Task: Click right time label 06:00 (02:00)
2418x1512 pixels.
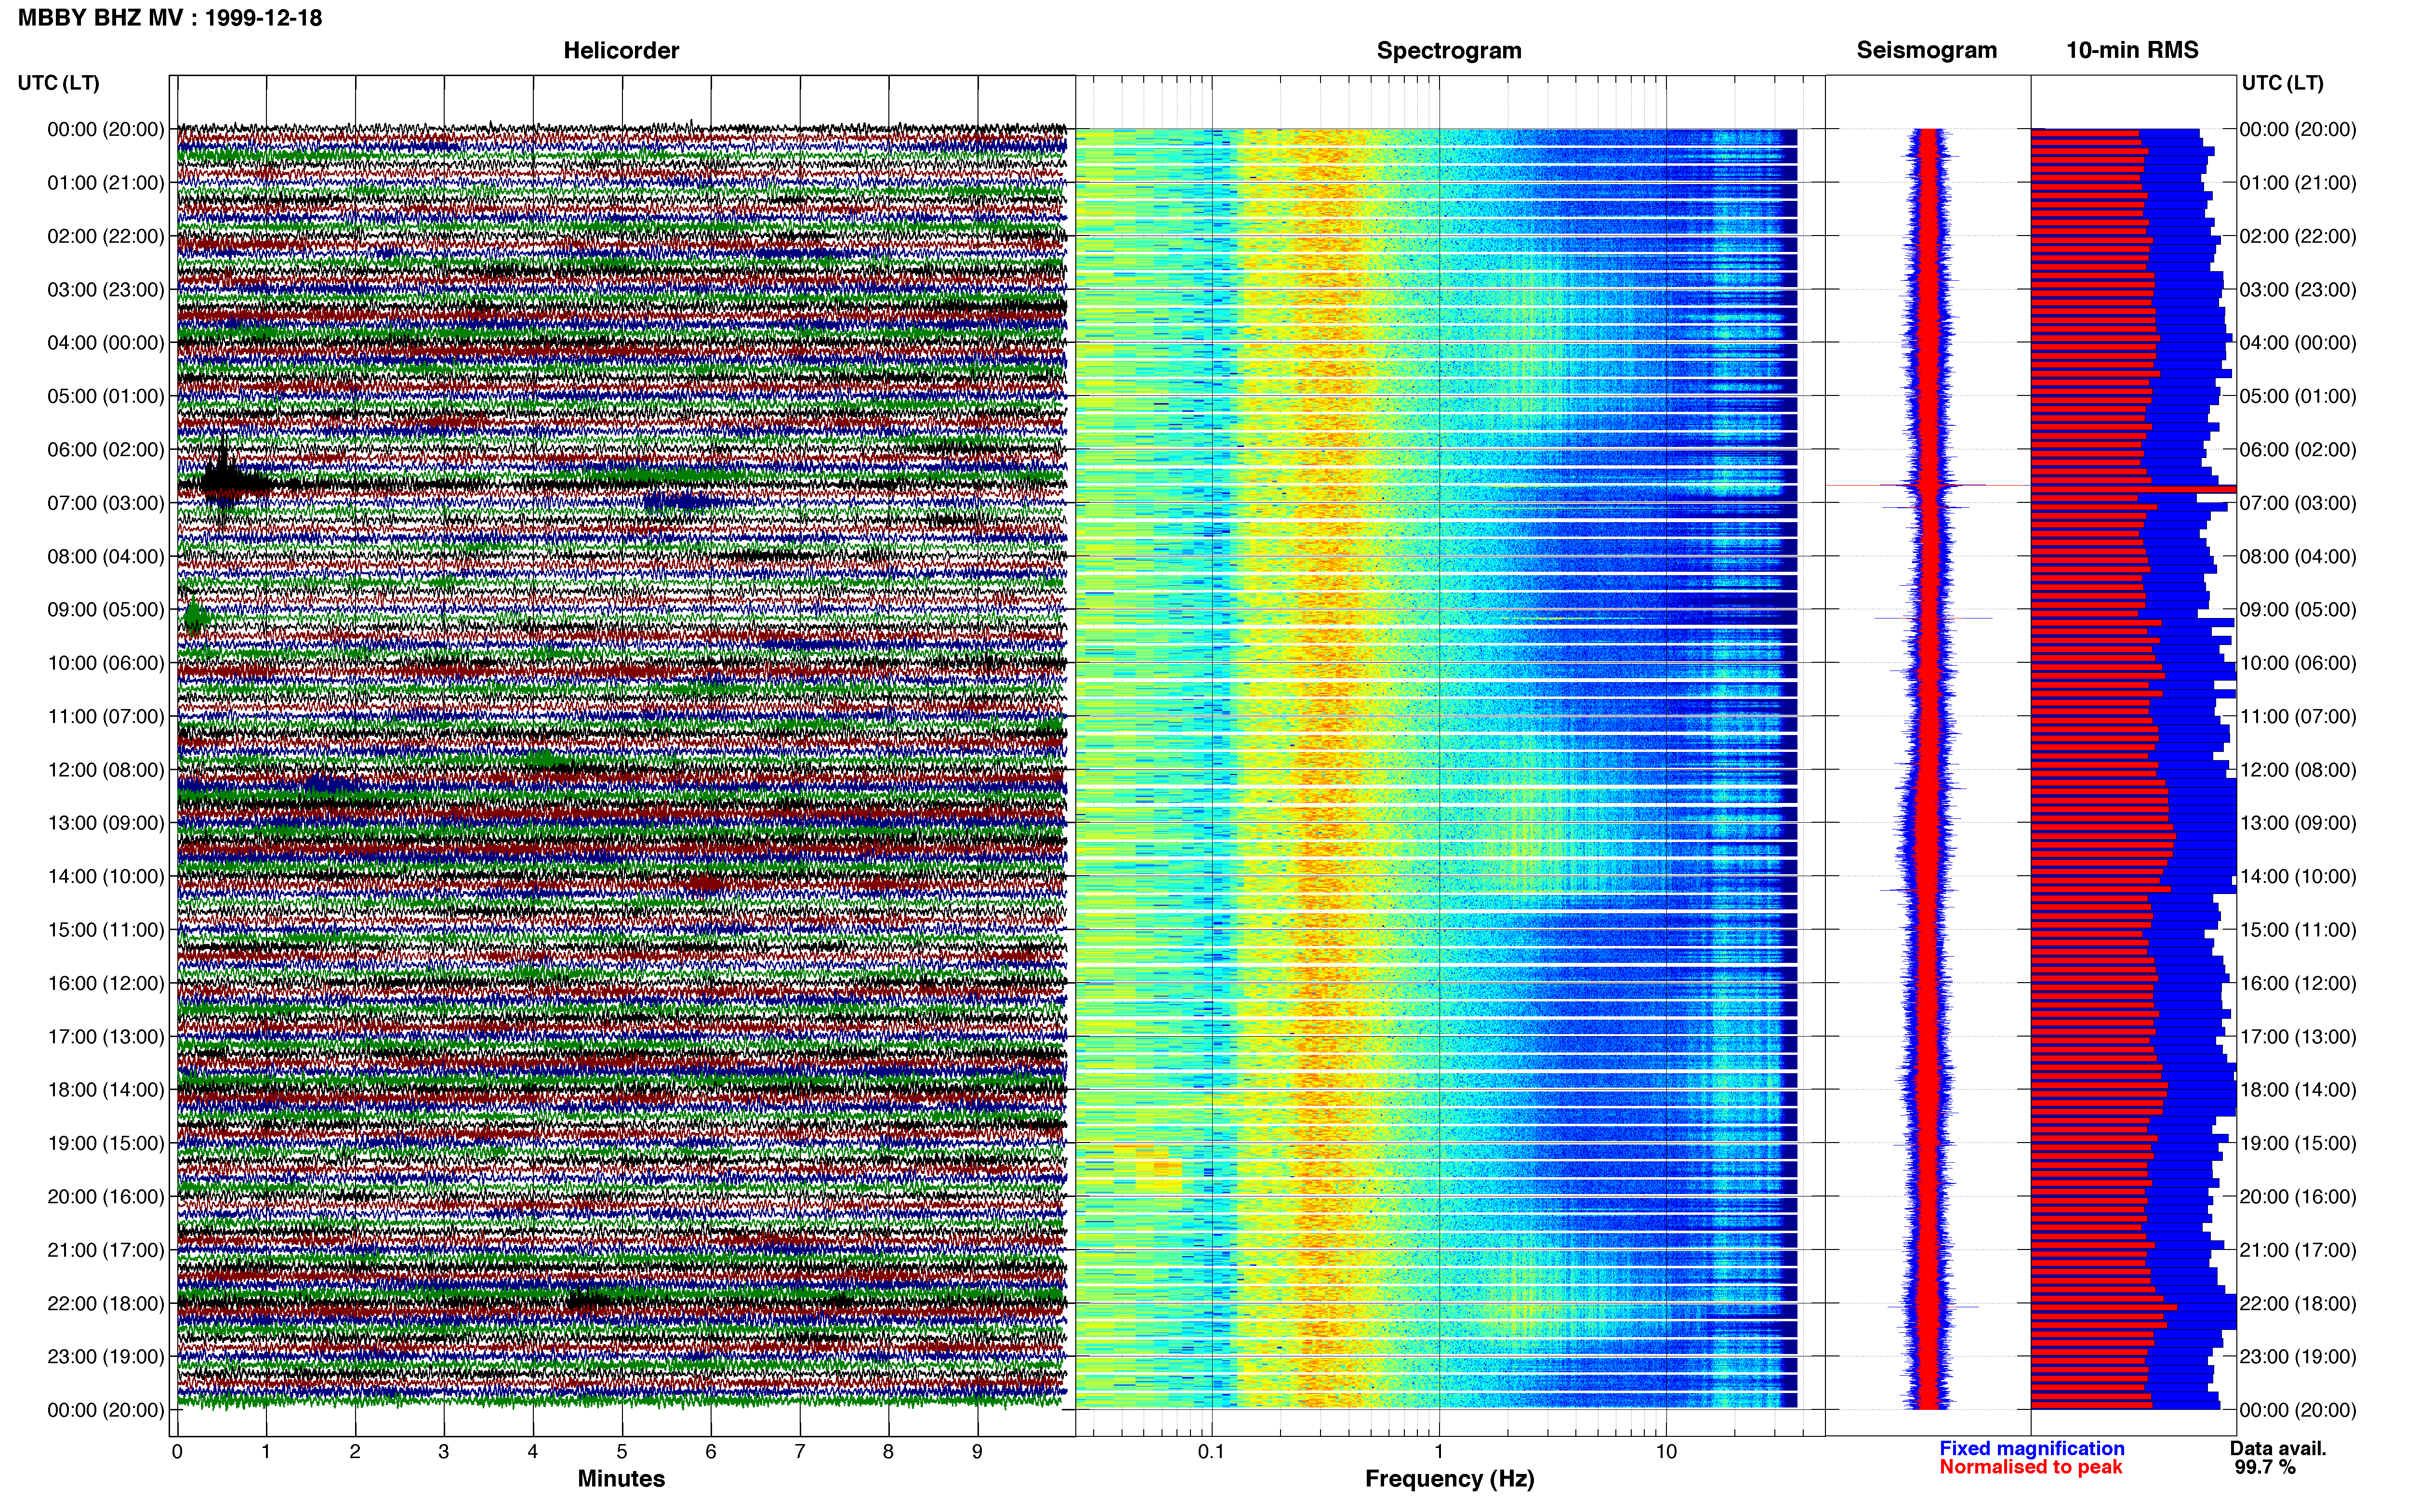Action: (x=2298, y=450)
